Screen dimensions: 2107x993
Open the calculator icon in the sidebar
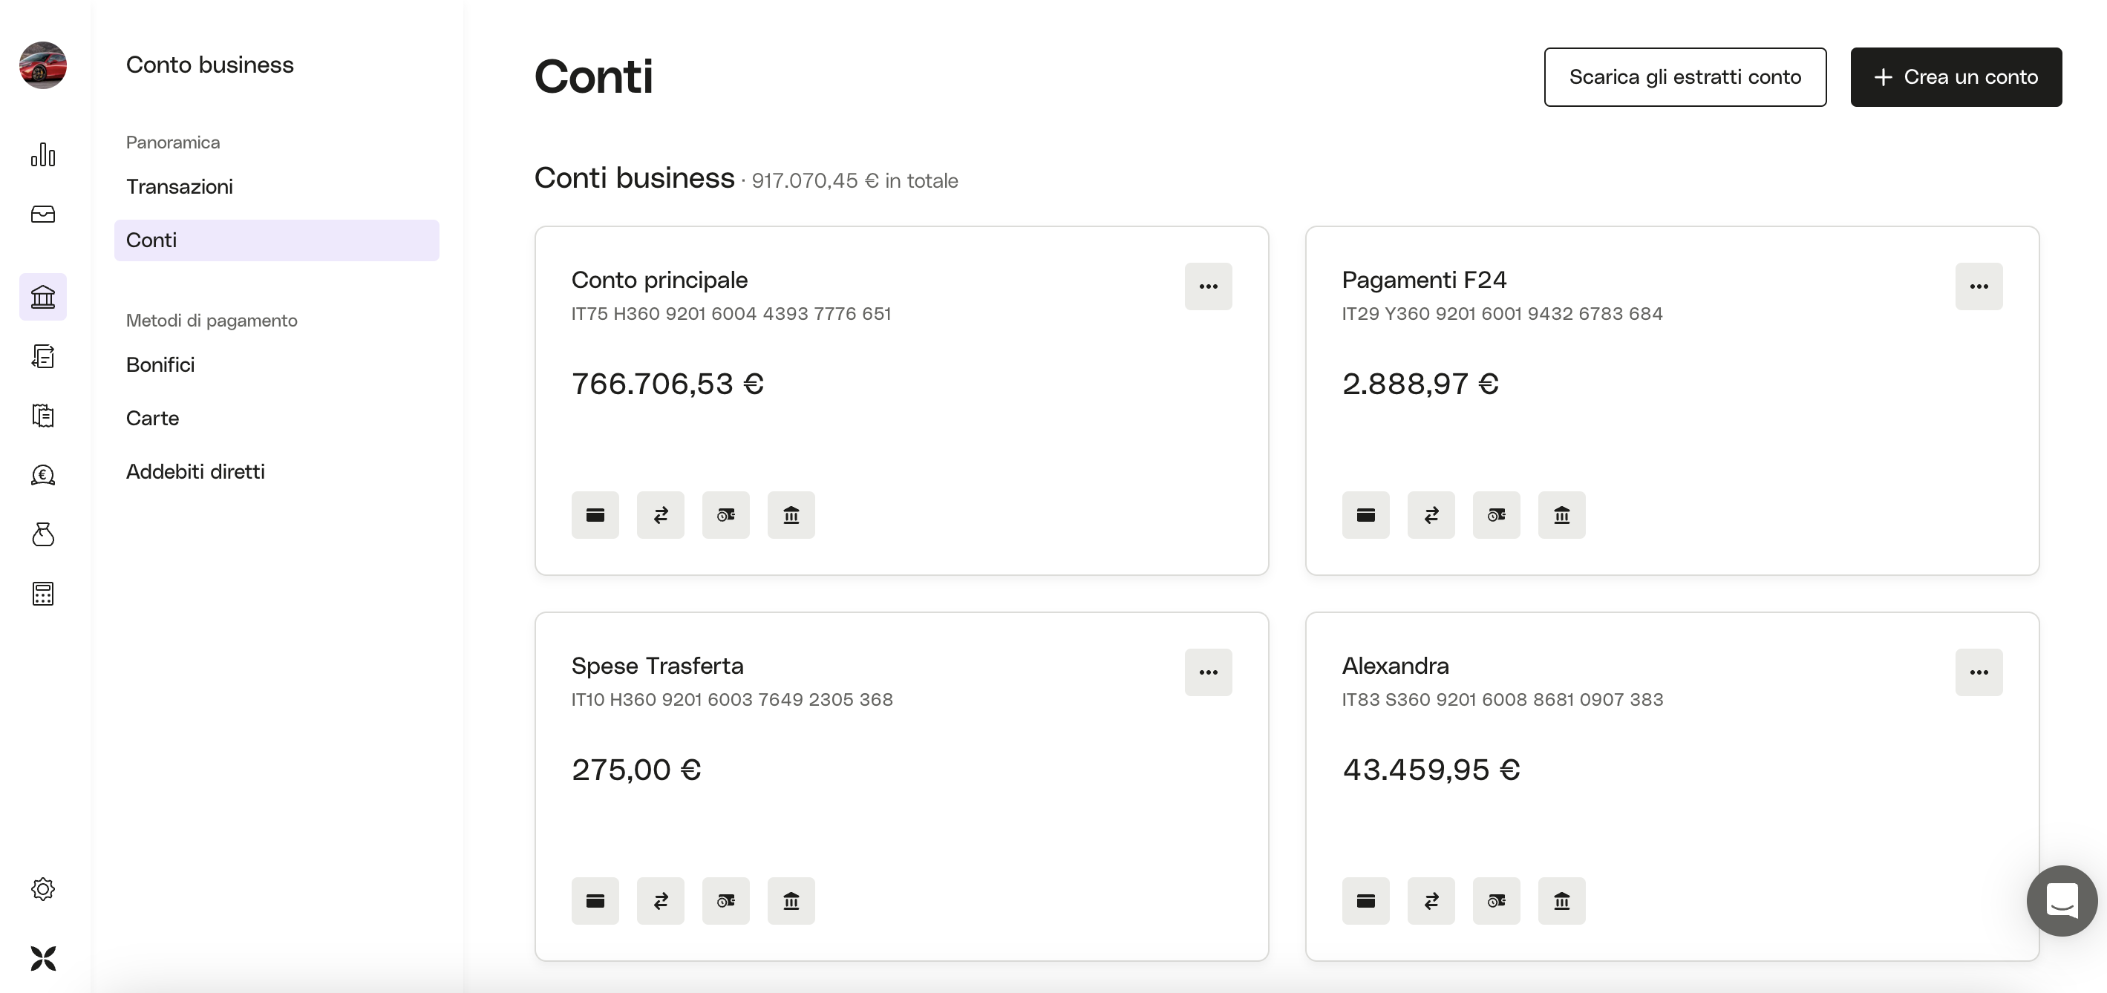(42, 594)
